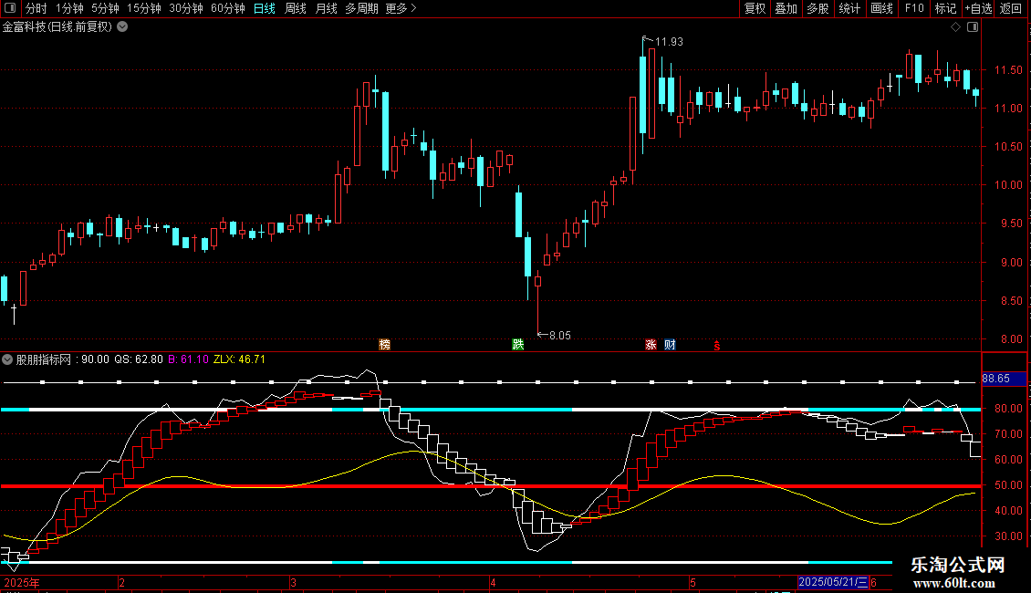
Task: Click the B: 61.10 value
Action: [x=188, y=359]
